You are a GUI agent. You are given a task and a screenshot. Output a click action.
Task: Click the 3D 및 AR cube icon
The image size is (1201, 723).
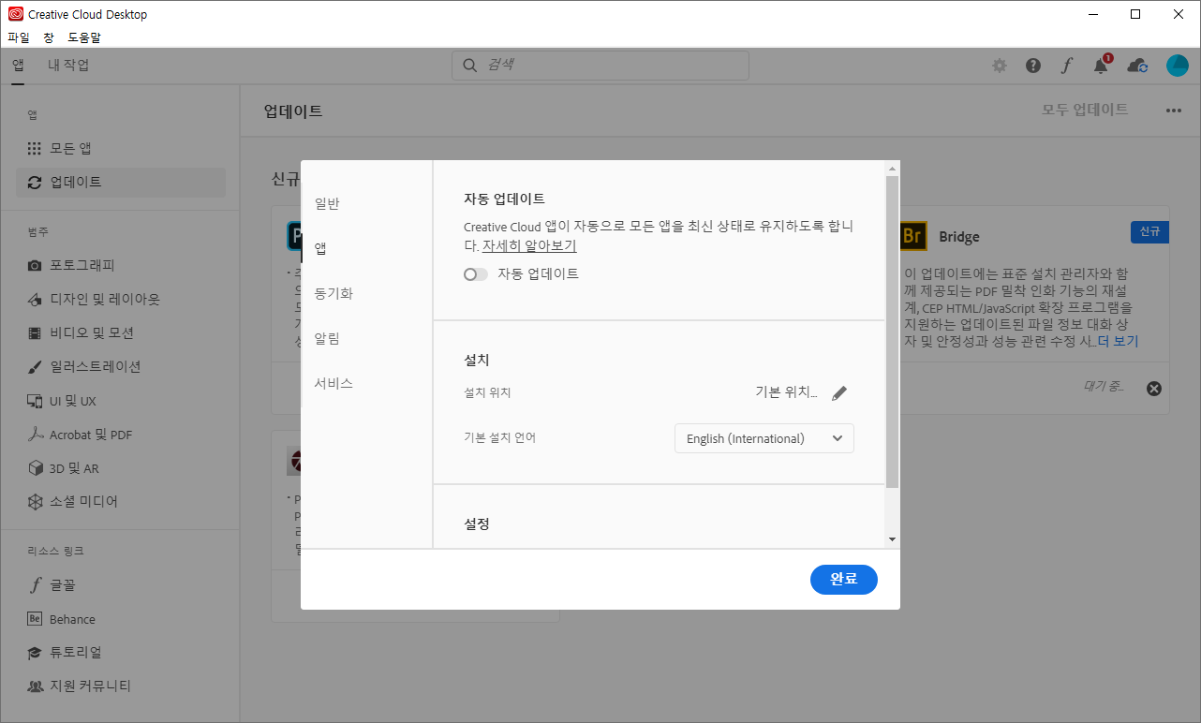(35, 467)
